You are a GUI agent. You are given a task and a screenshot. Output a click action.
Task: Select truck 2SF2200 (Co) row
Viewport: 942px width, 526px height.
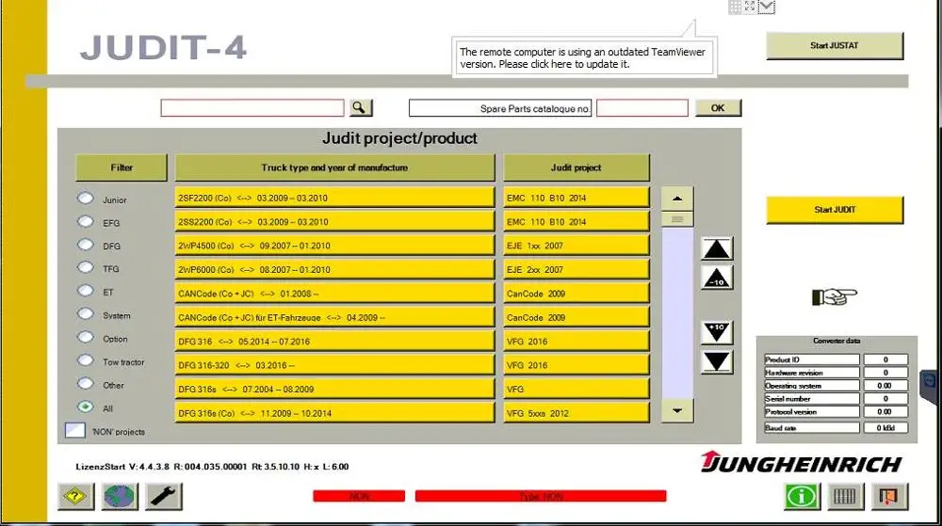click(334, 198)
